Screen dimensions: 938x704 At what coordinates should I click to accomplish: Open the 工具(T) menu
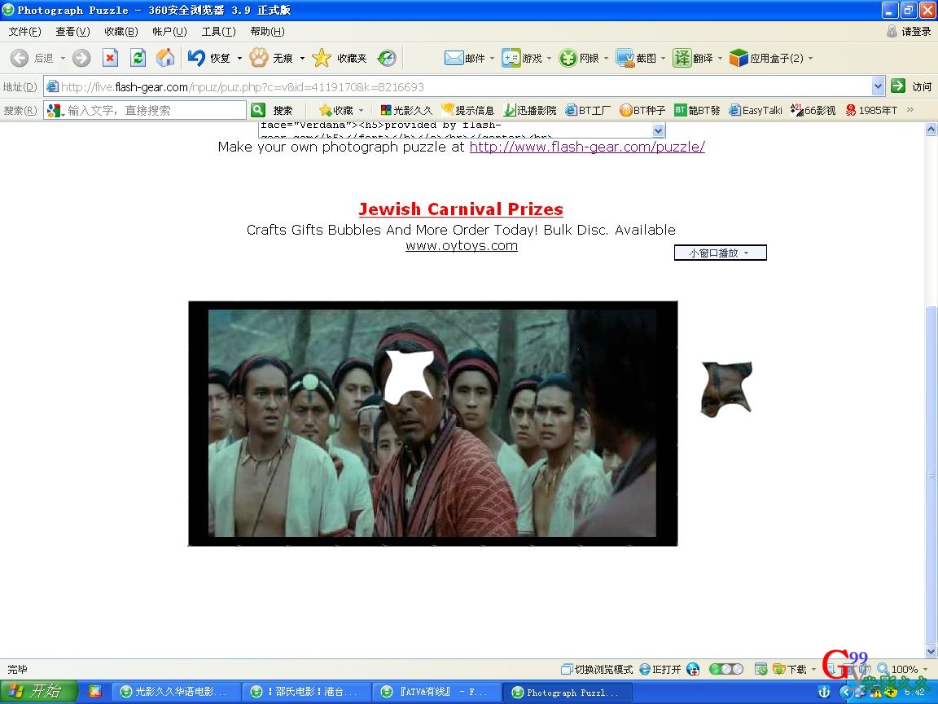tap(218, 32)
